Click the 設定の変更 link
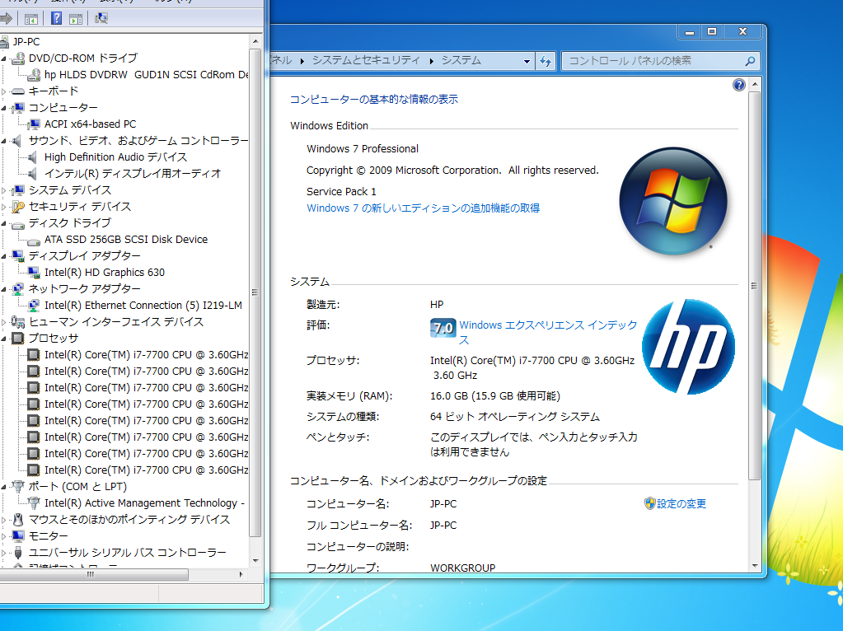 (681, 502)
